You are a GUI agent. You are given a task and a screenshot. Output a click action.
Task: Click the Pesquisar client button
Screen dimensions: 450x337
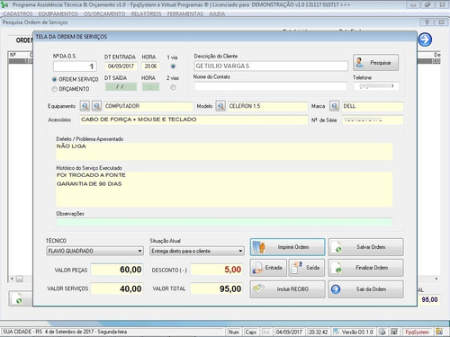point(376,63)
